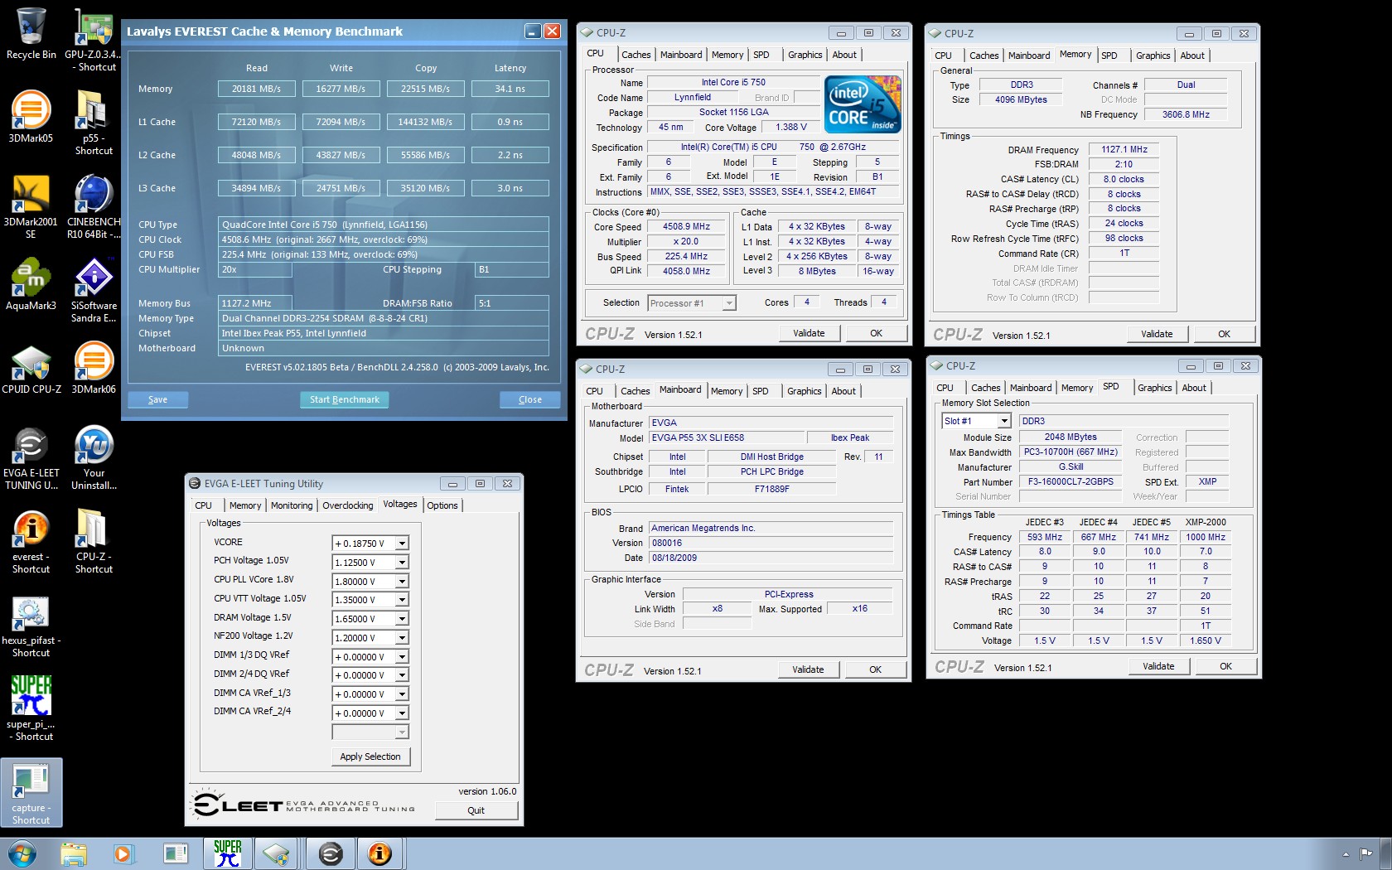This screenshot has width=1392, height=870.
Task: Launch CINEBENCH R10 64Bit shortcut
Action: click(x=94, y=206)
